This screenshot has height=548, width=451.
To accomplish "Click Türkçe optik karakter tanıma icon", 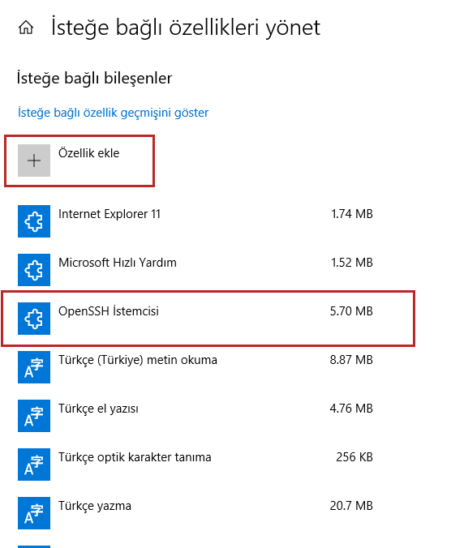I will (34, 465).
